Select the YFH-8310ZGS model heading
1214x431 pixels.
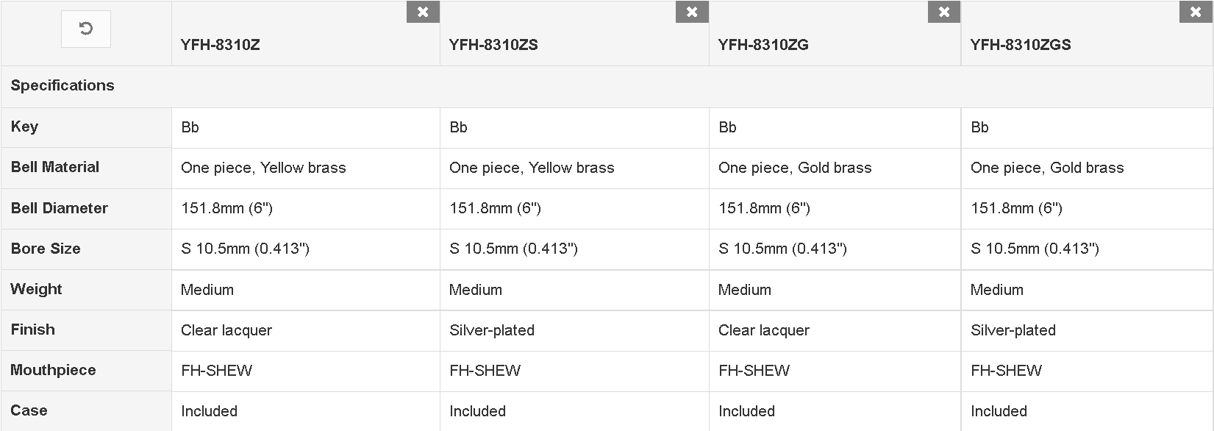[x=1021, y=45]
